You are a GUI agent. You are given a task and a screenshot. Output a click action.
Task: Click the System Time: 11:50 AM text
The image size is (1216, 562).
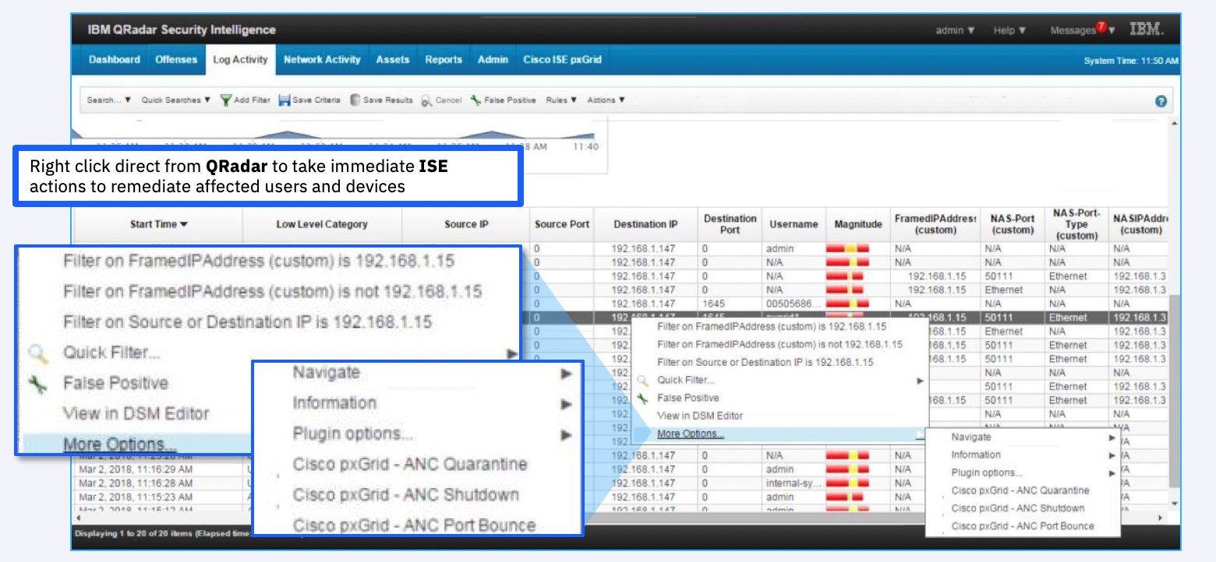[1131, 61]
